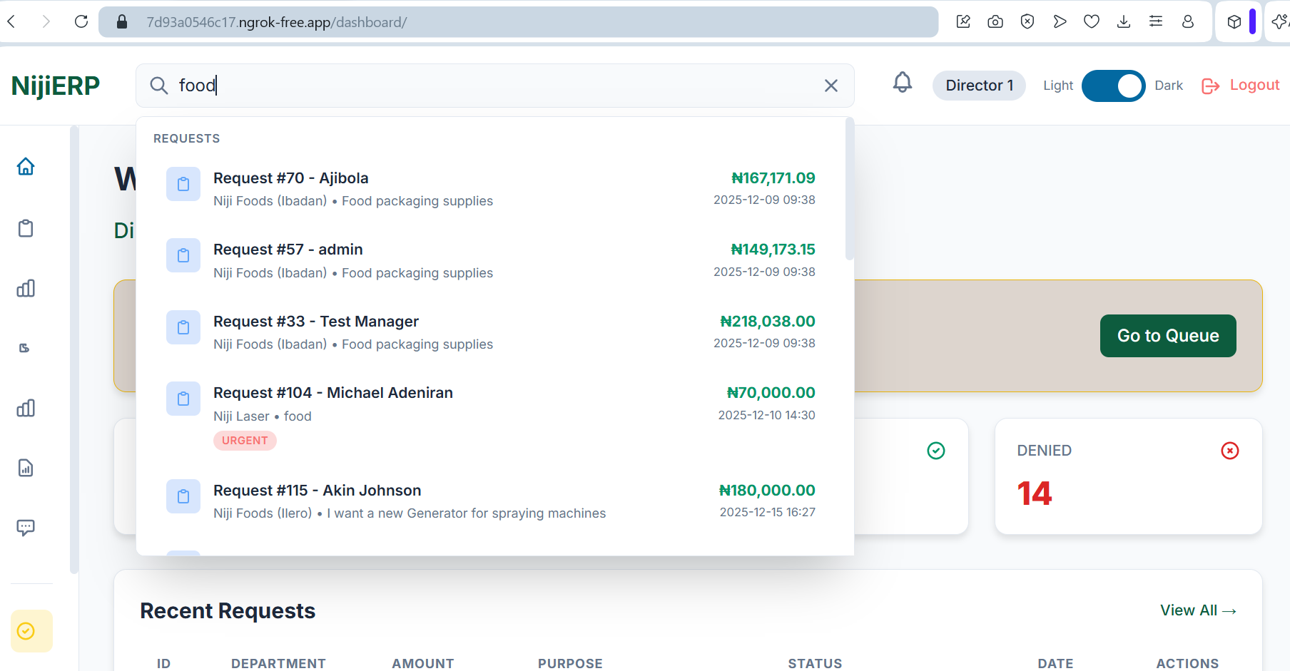Click into the search field containing 'food'
Image resolution: width=1290 pixels, height=671 pixels.
tap(495, 86)
